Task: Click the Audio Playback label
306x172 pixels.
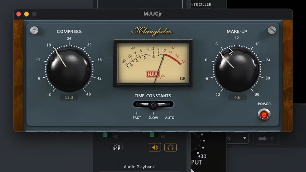Action: pyautogui.click(x=139, y=167)
